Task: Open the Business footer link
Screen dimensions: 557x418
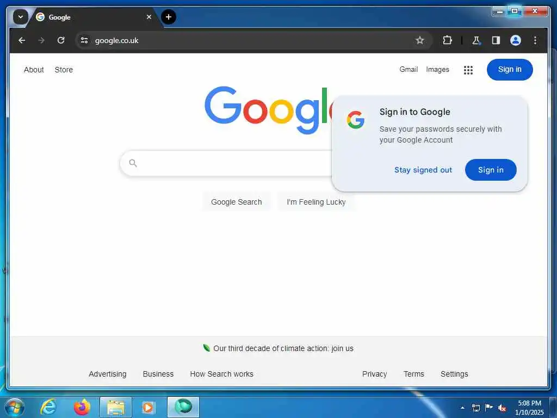Action: coord(158,374)
